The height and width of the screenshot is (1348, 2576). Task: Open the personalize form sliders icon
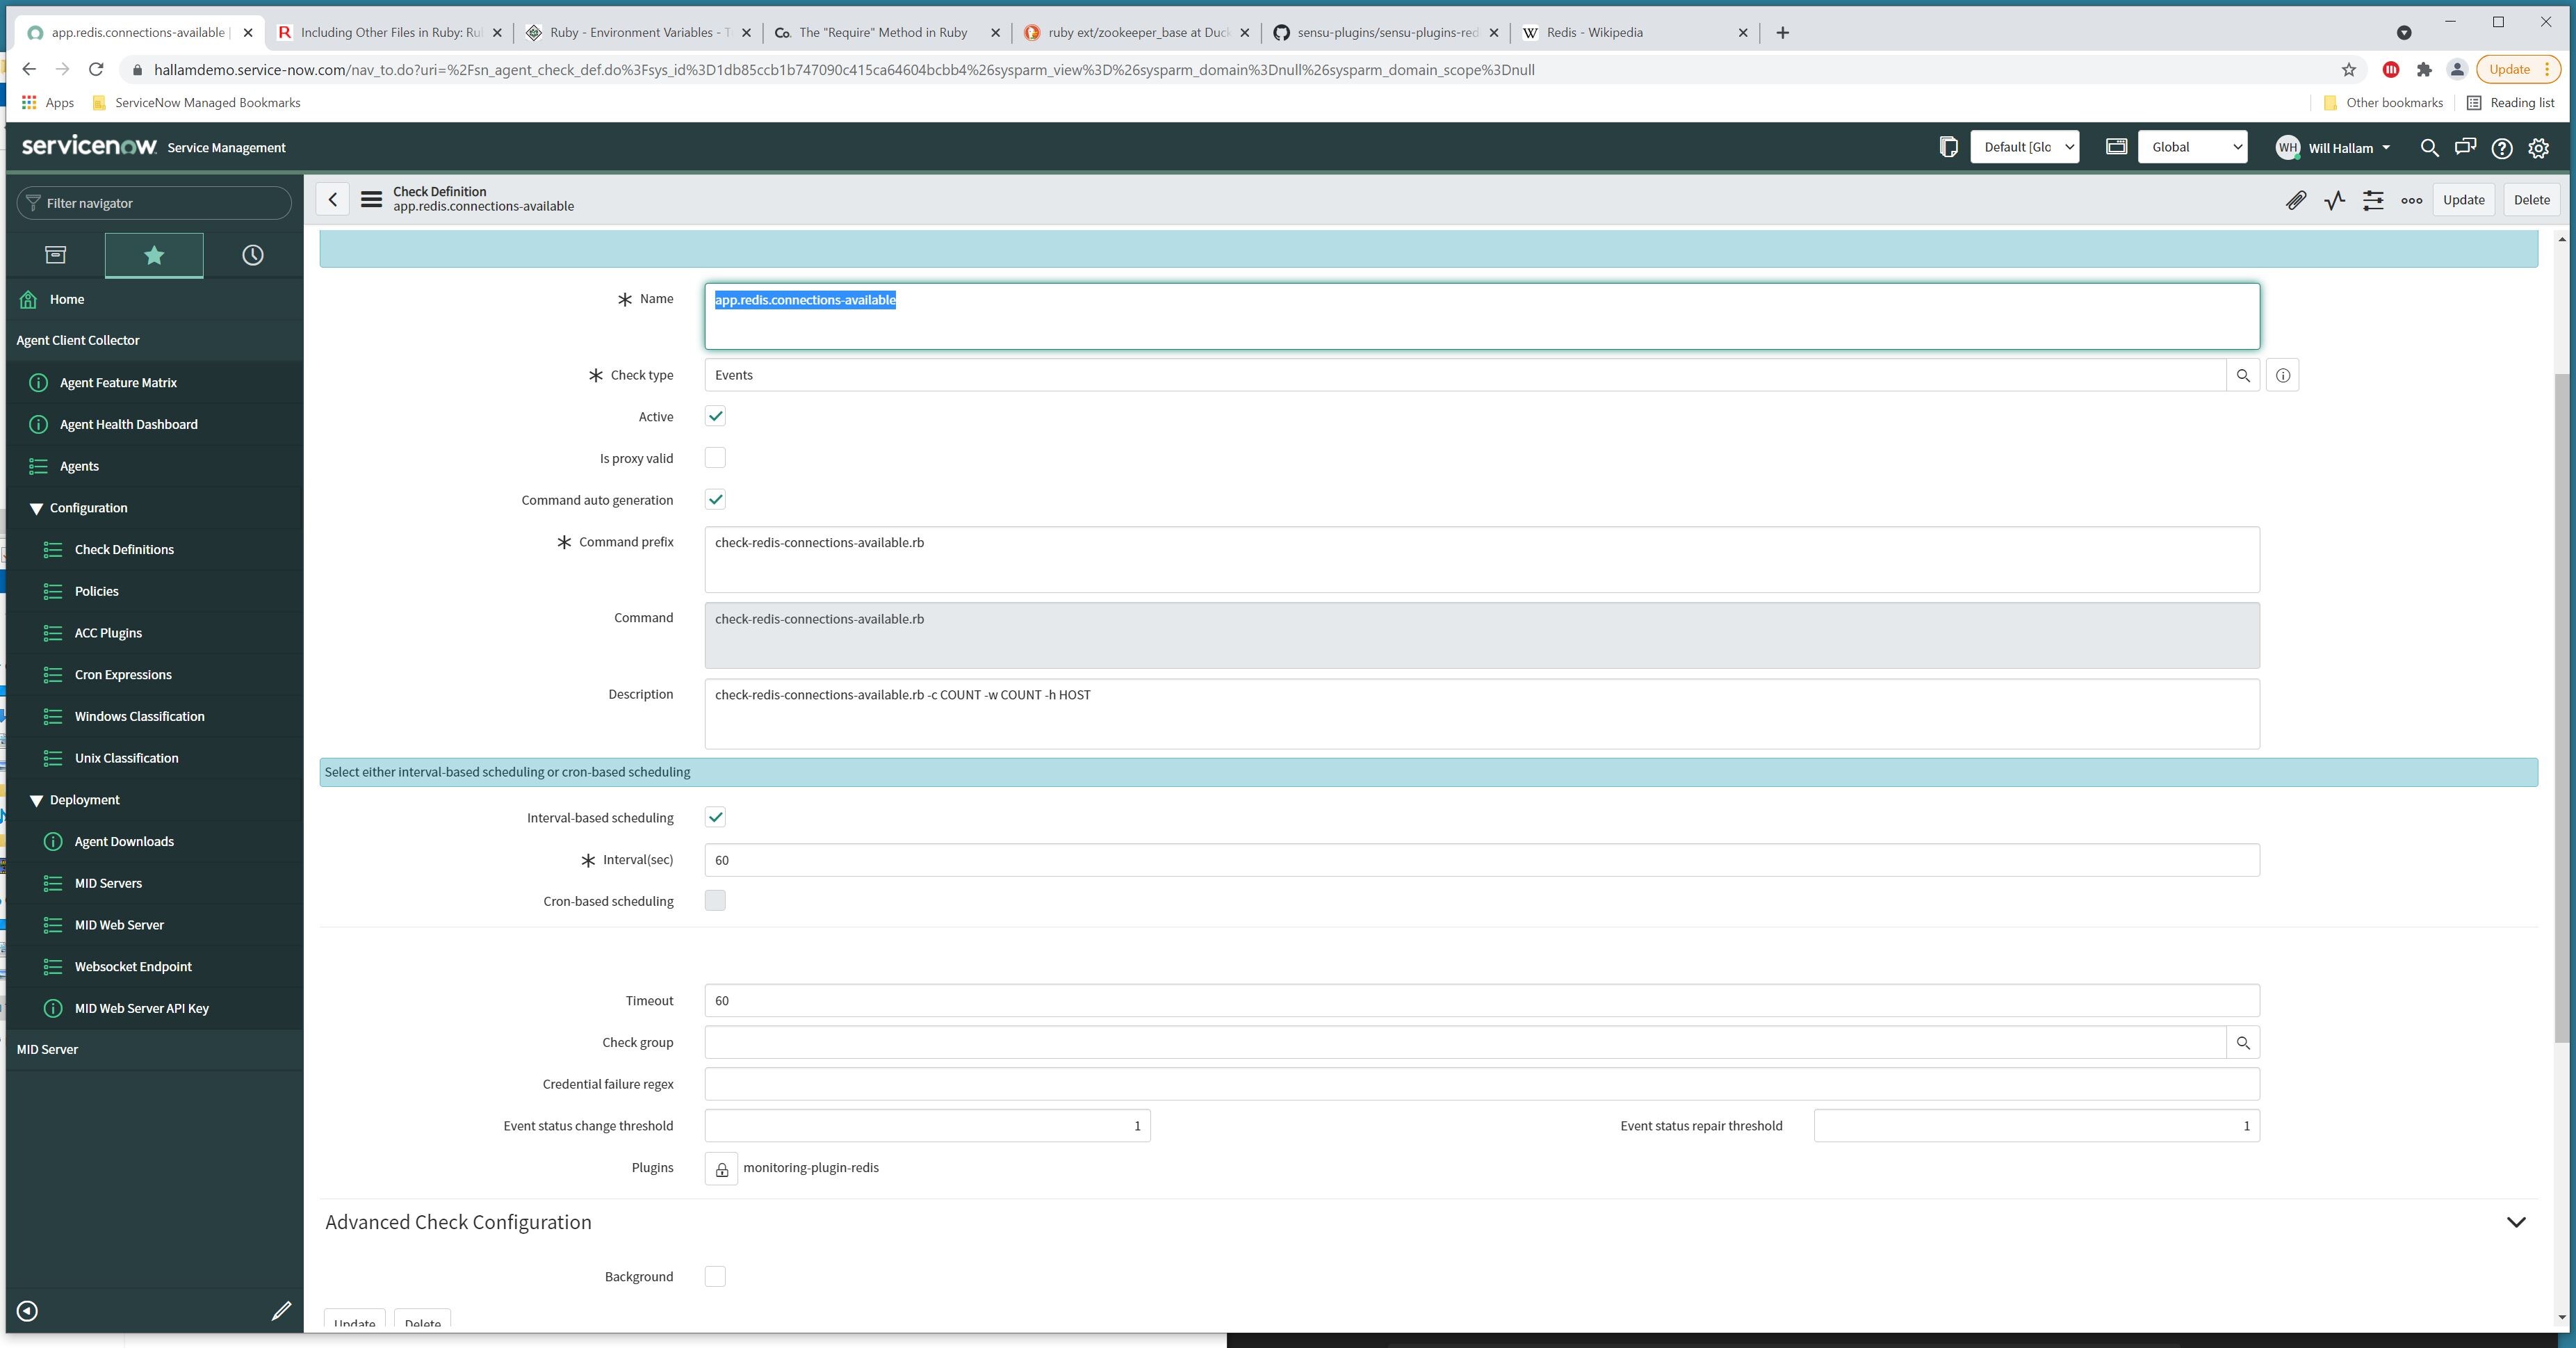click(x=2372, y=200)
